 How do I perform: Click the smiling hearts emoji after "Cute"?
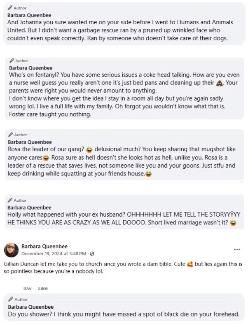click(x=190, y=263)
